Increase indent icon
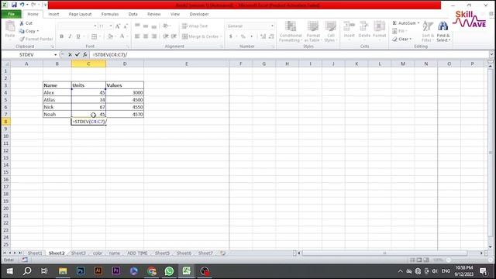 click(174, 36)
